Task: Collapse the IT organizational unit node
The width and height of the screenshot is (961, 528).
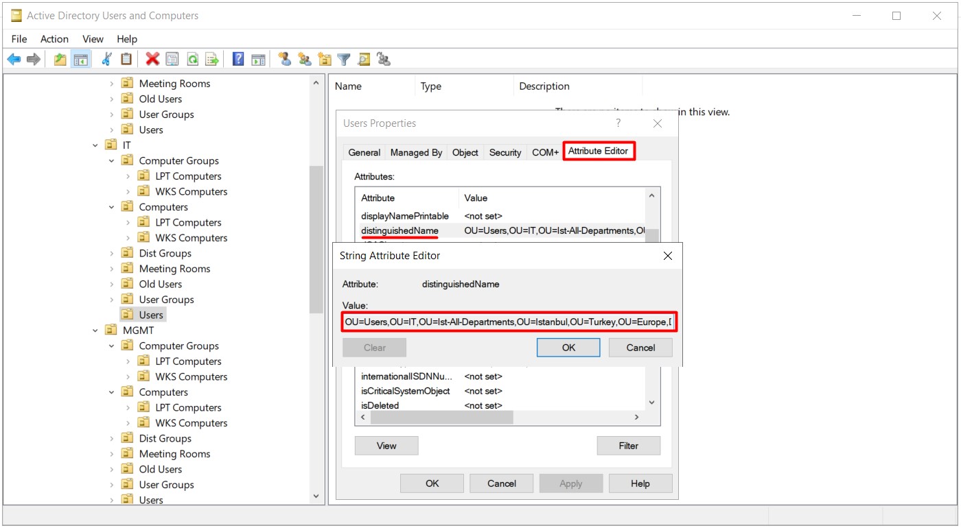Action: tap(95, 145)
